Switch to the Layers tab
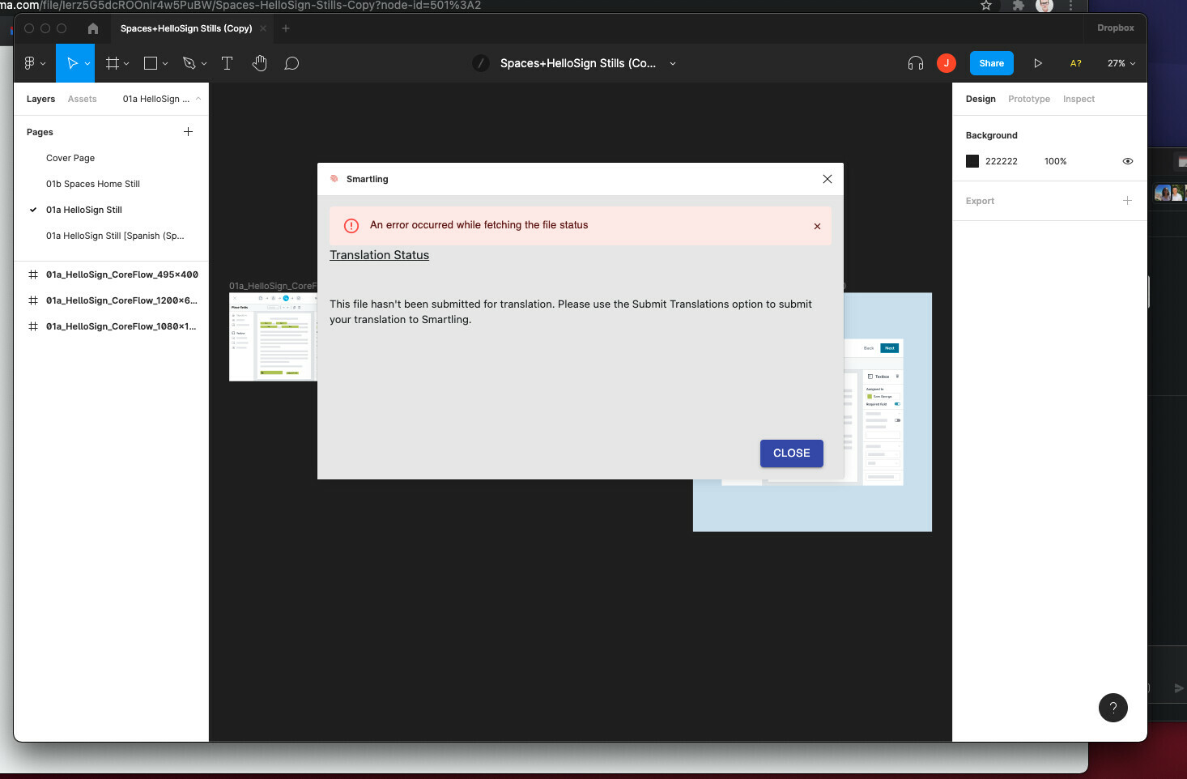This screenshot has width=1187, height=779. pyautogui.click(x=40, y=99)
